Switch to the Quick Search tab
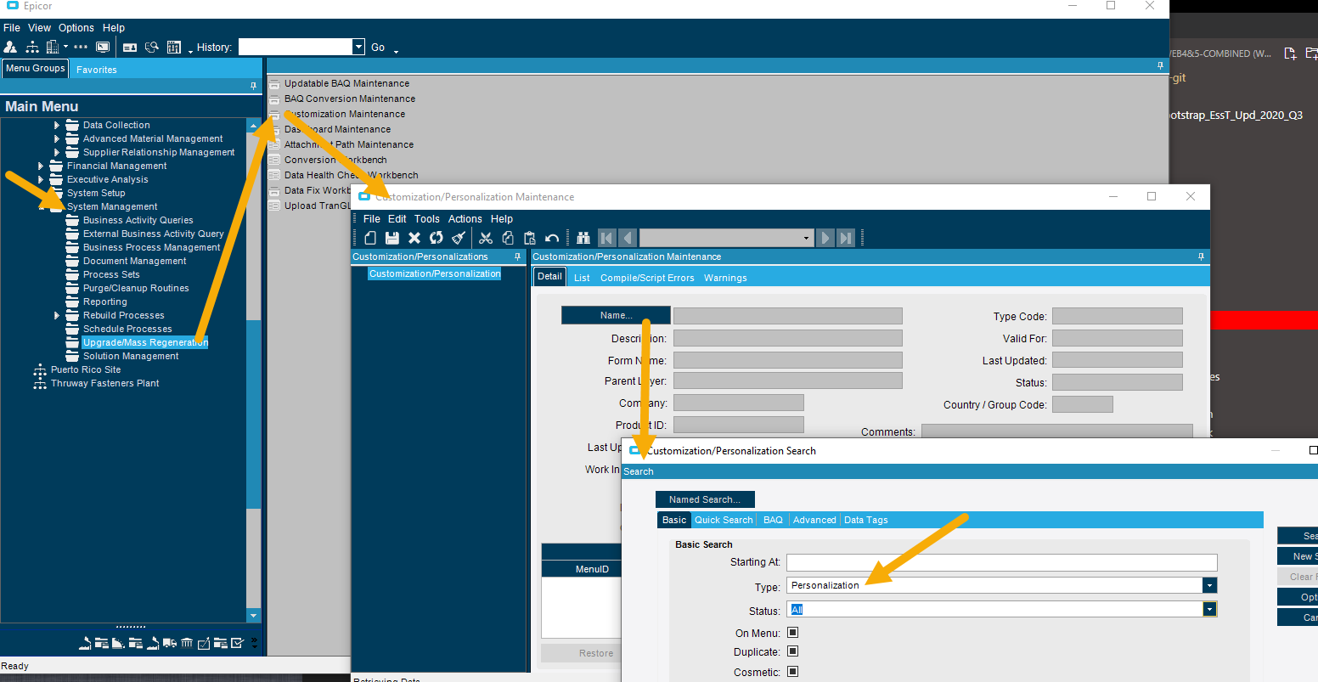 [724, 520]
